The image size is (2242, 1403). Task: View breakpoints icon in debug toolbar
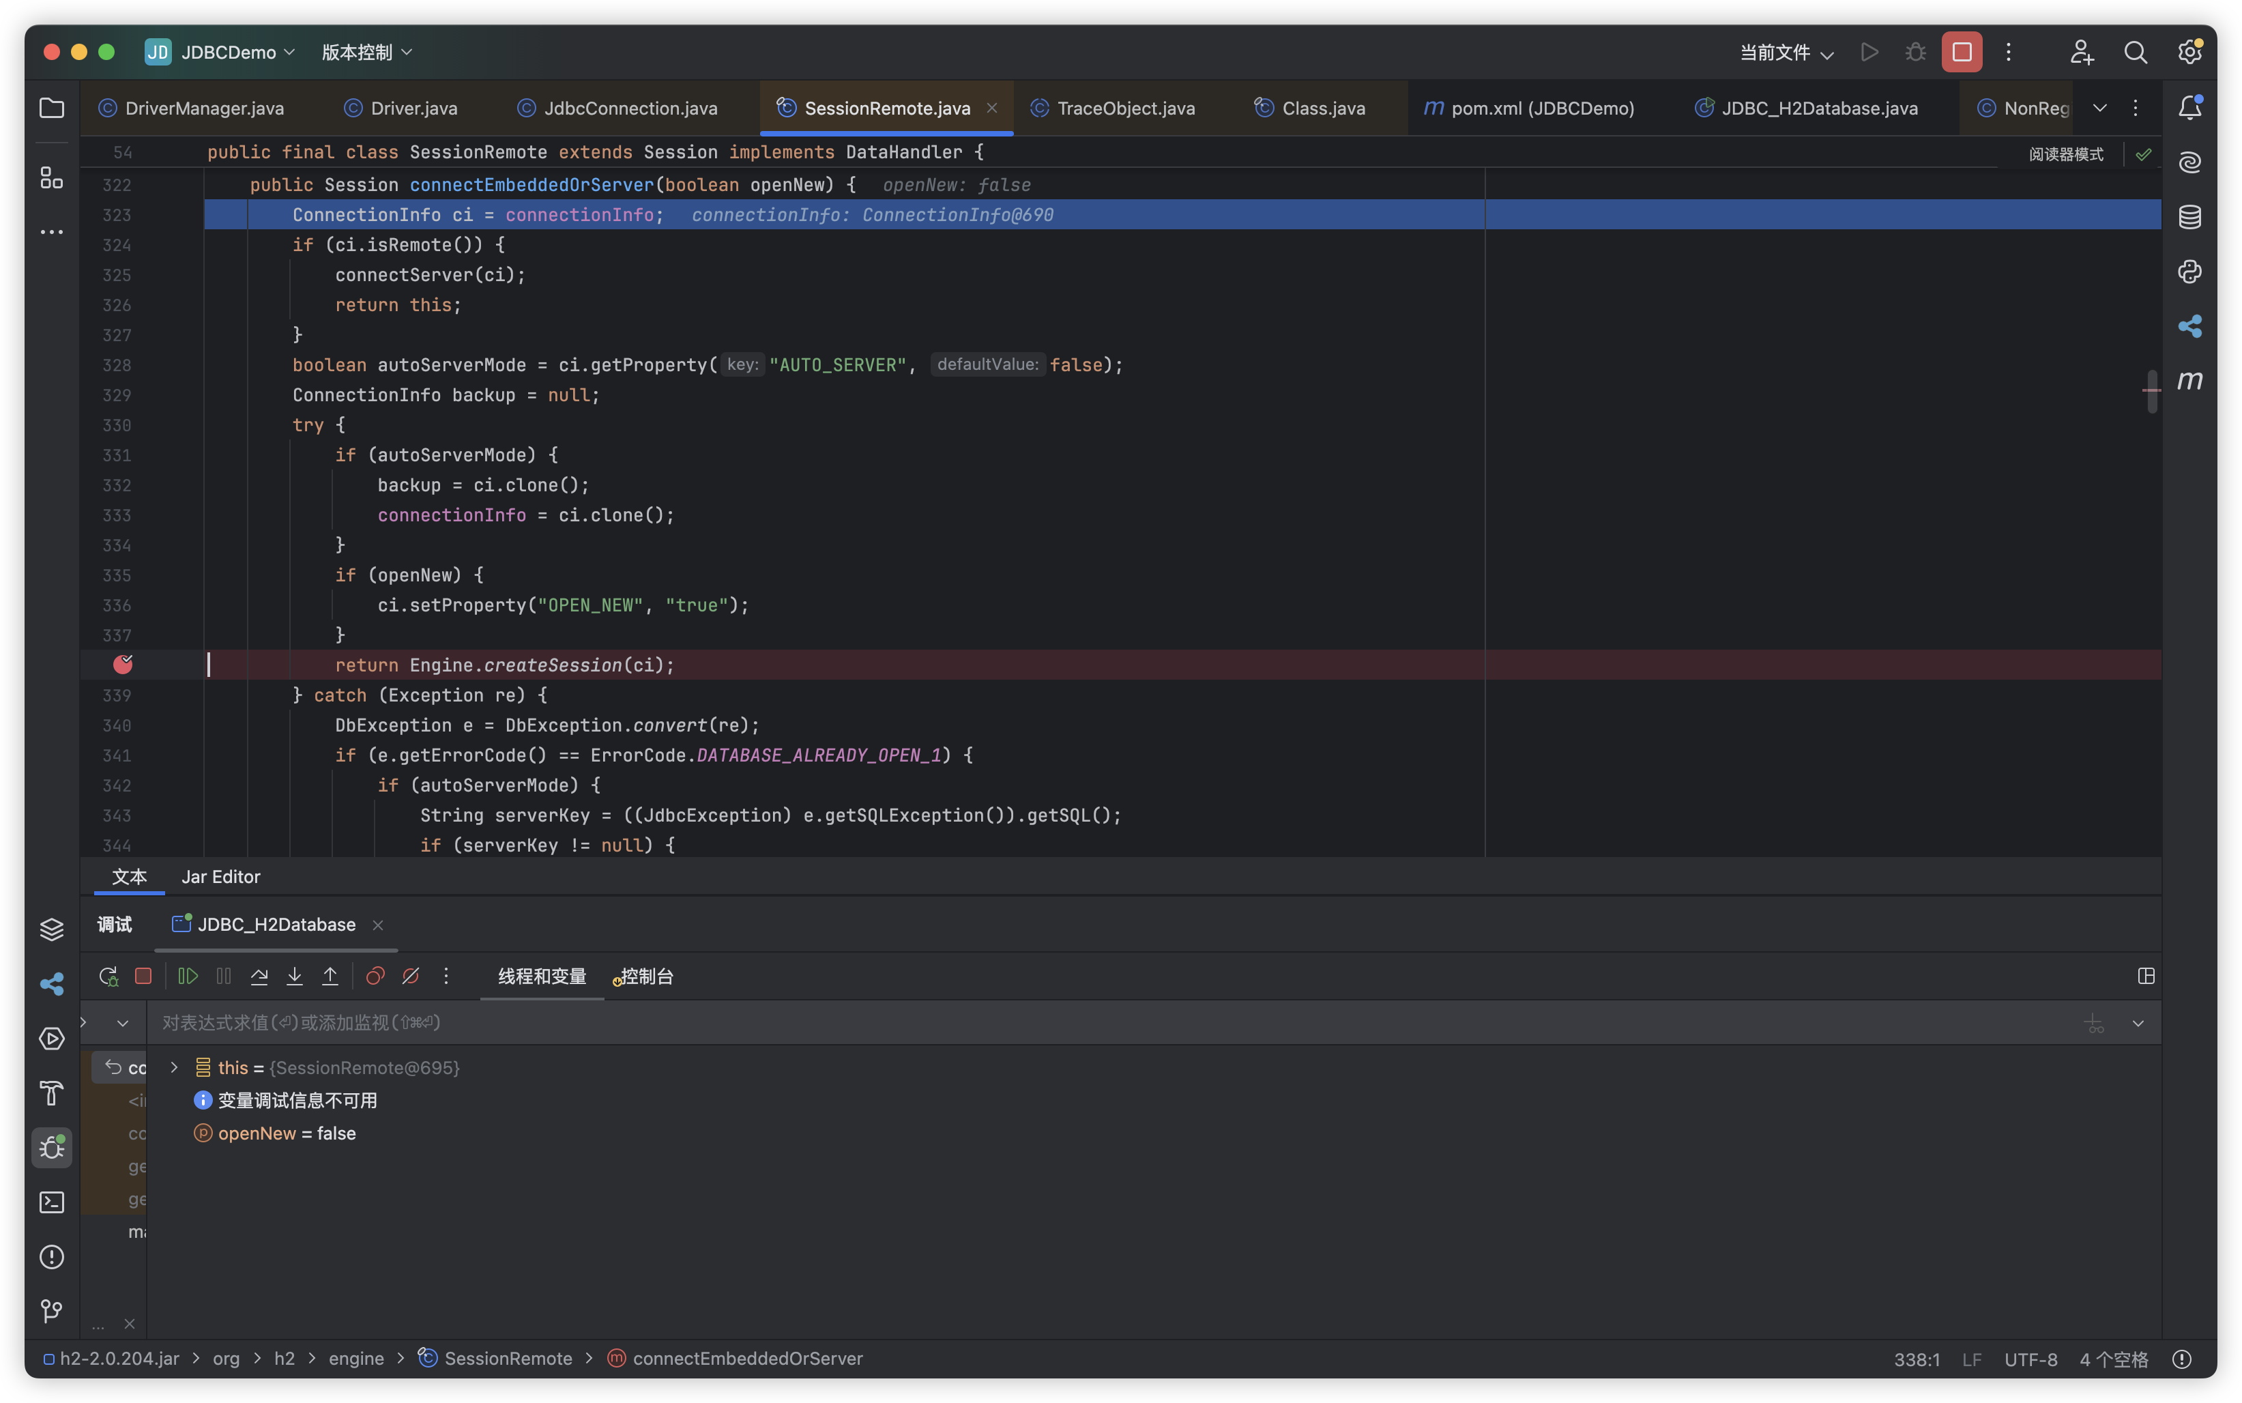[x=375, y=976]
